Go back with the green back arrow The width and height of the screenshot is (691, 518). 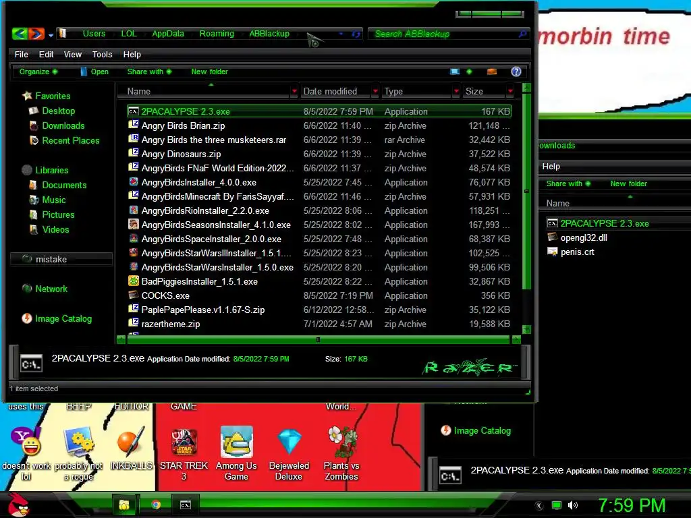(x=20, y=34)
